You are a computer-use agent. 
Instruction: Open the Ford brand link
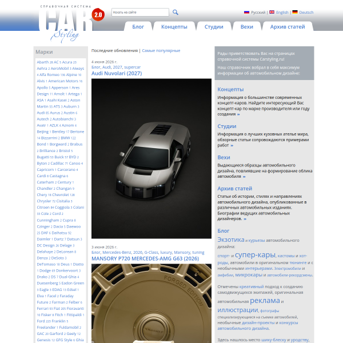[41, 321]
